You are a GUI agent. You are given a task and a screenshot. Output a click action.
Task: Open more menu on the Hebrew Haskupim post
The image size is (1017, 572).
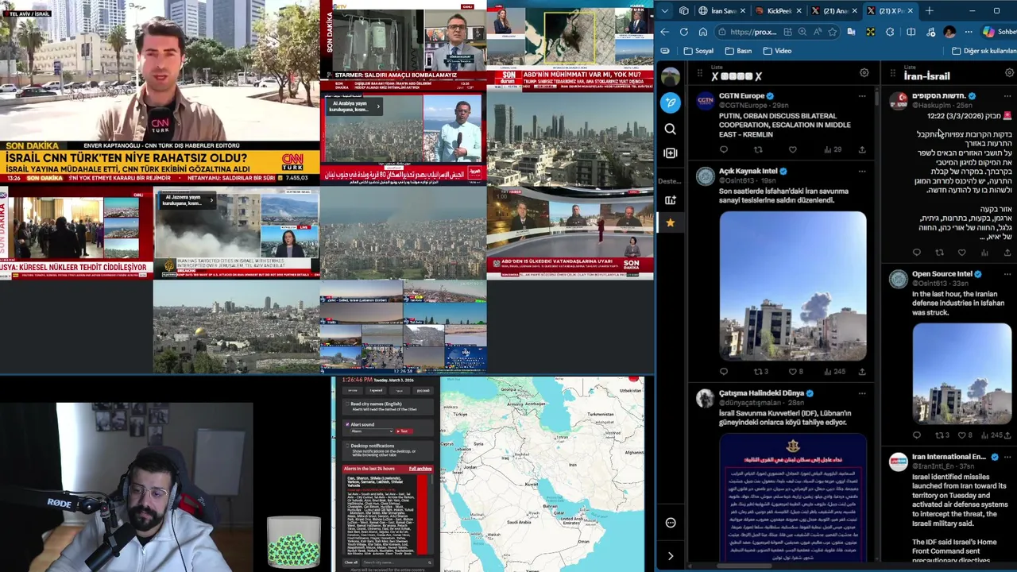[1007, 96]
